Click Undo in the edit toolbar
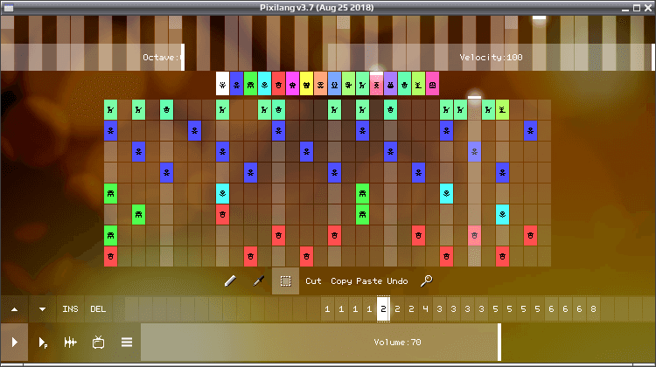Screen dimensions: 656x367 [397, 280]
